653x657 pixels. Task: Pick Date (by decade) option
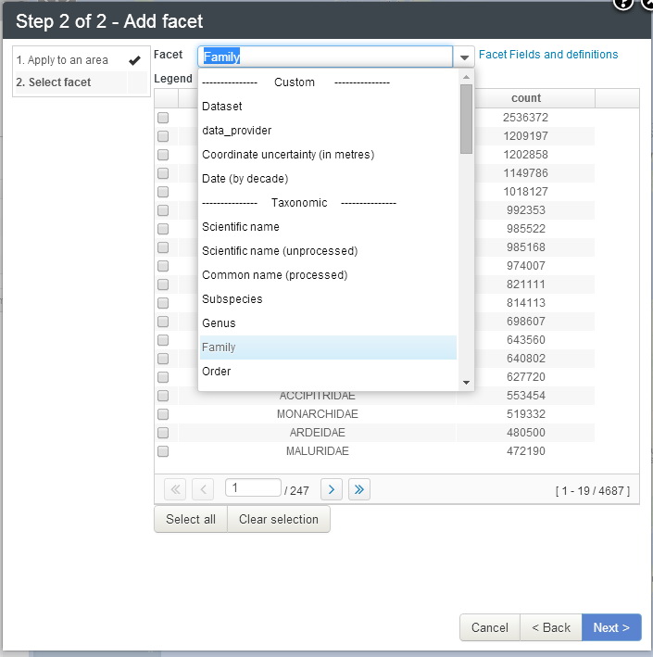tap(245, 179)
